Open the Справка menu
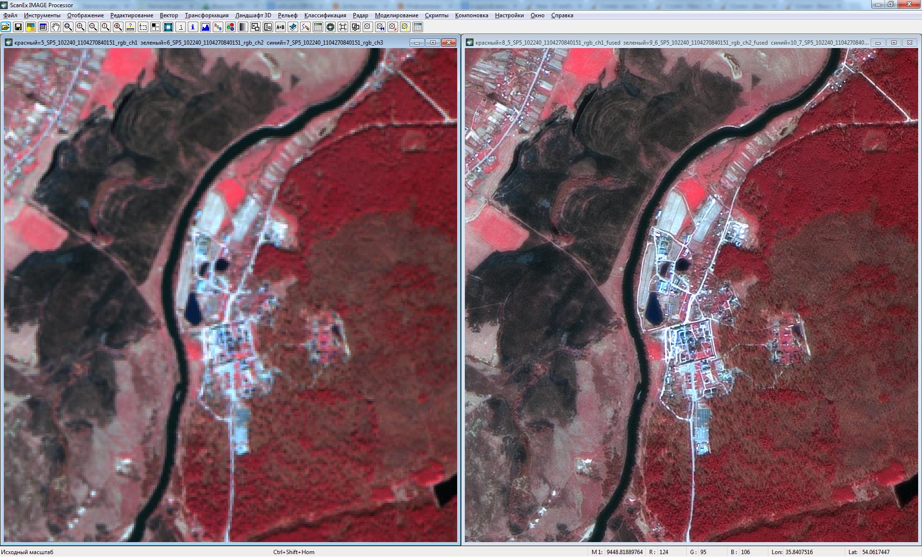The image size is (922, 557). point(562,15)
